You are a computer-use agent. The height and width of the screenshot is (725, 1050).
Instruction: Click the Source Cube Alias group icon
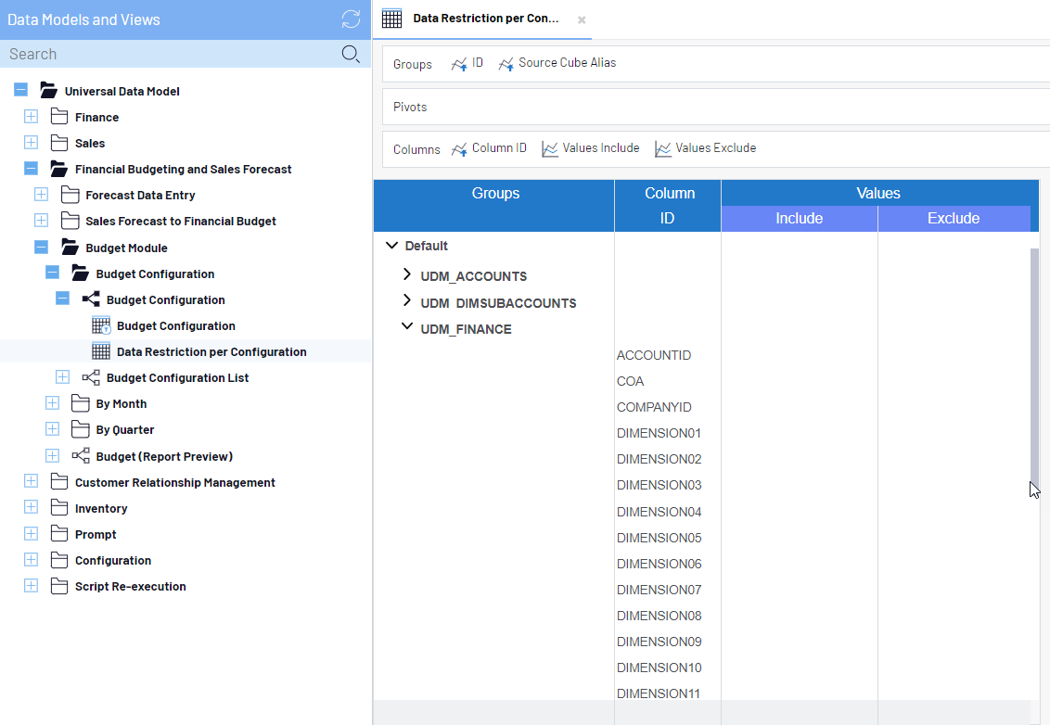pos(506,64)
